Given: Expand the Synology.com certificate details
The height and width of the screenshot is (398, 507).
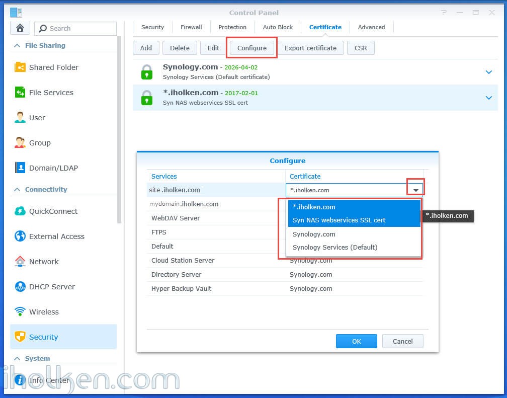Looking at the screenshot, I should [x=488, y=72].
